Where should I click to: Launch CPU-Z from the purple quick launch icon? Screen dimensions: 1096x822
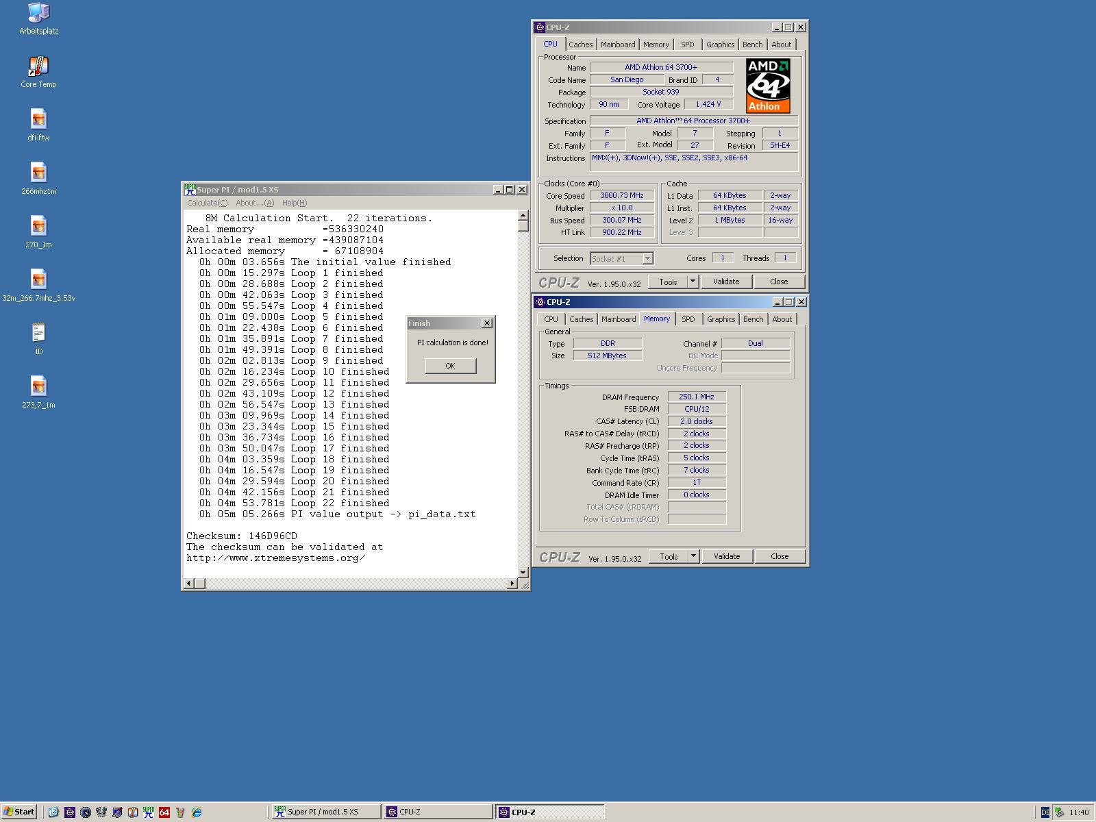pos(69,812)
